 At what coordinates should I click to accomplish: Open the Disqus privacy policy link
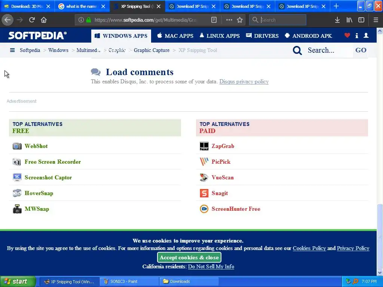tap(244, 81)
